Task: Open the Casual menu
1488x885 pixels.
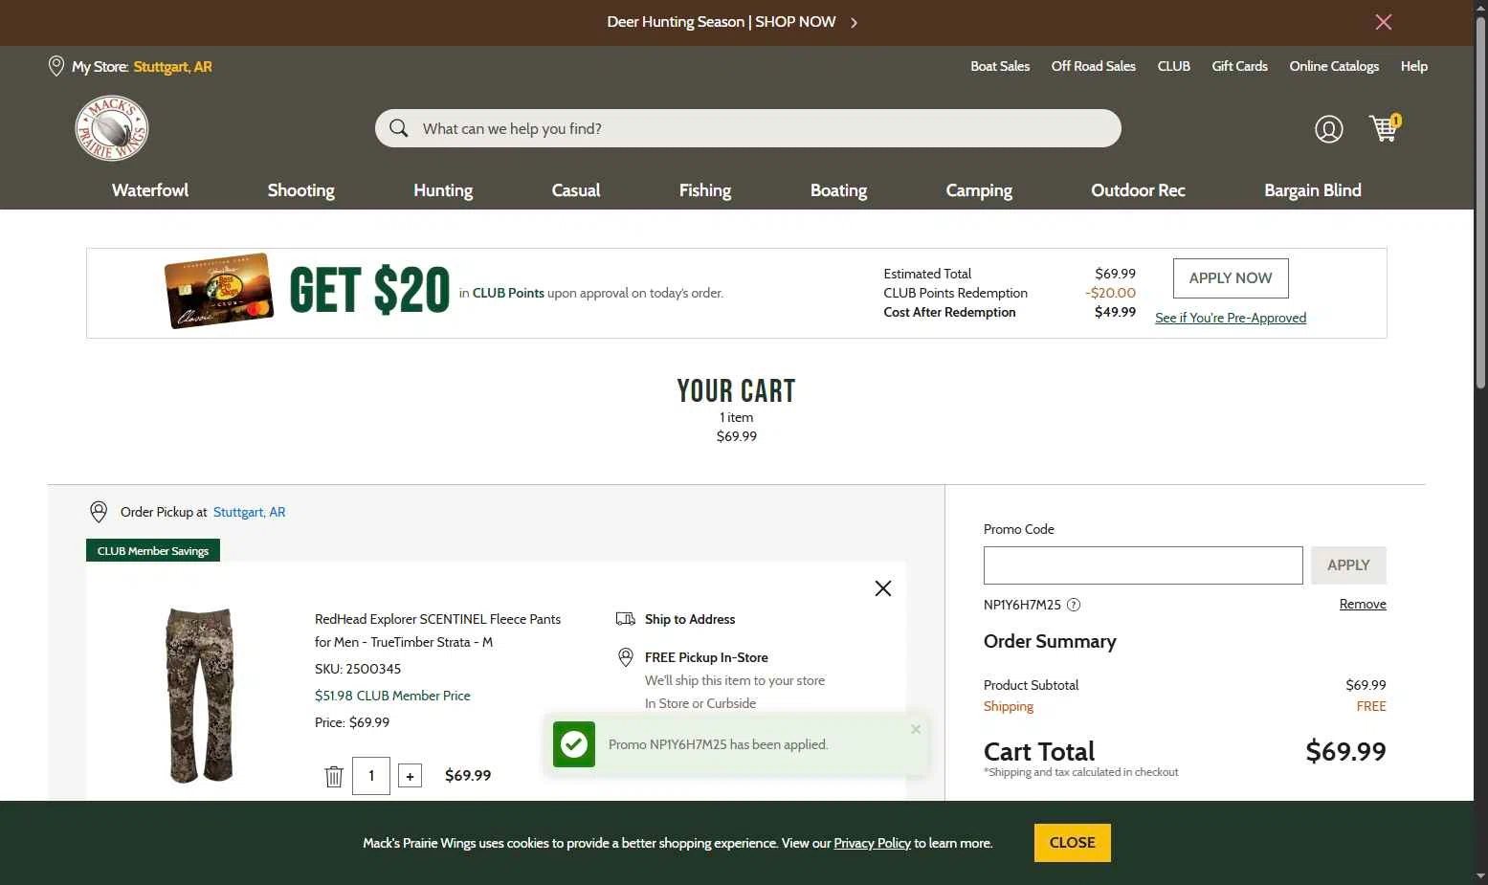Action: click(576, 190)
